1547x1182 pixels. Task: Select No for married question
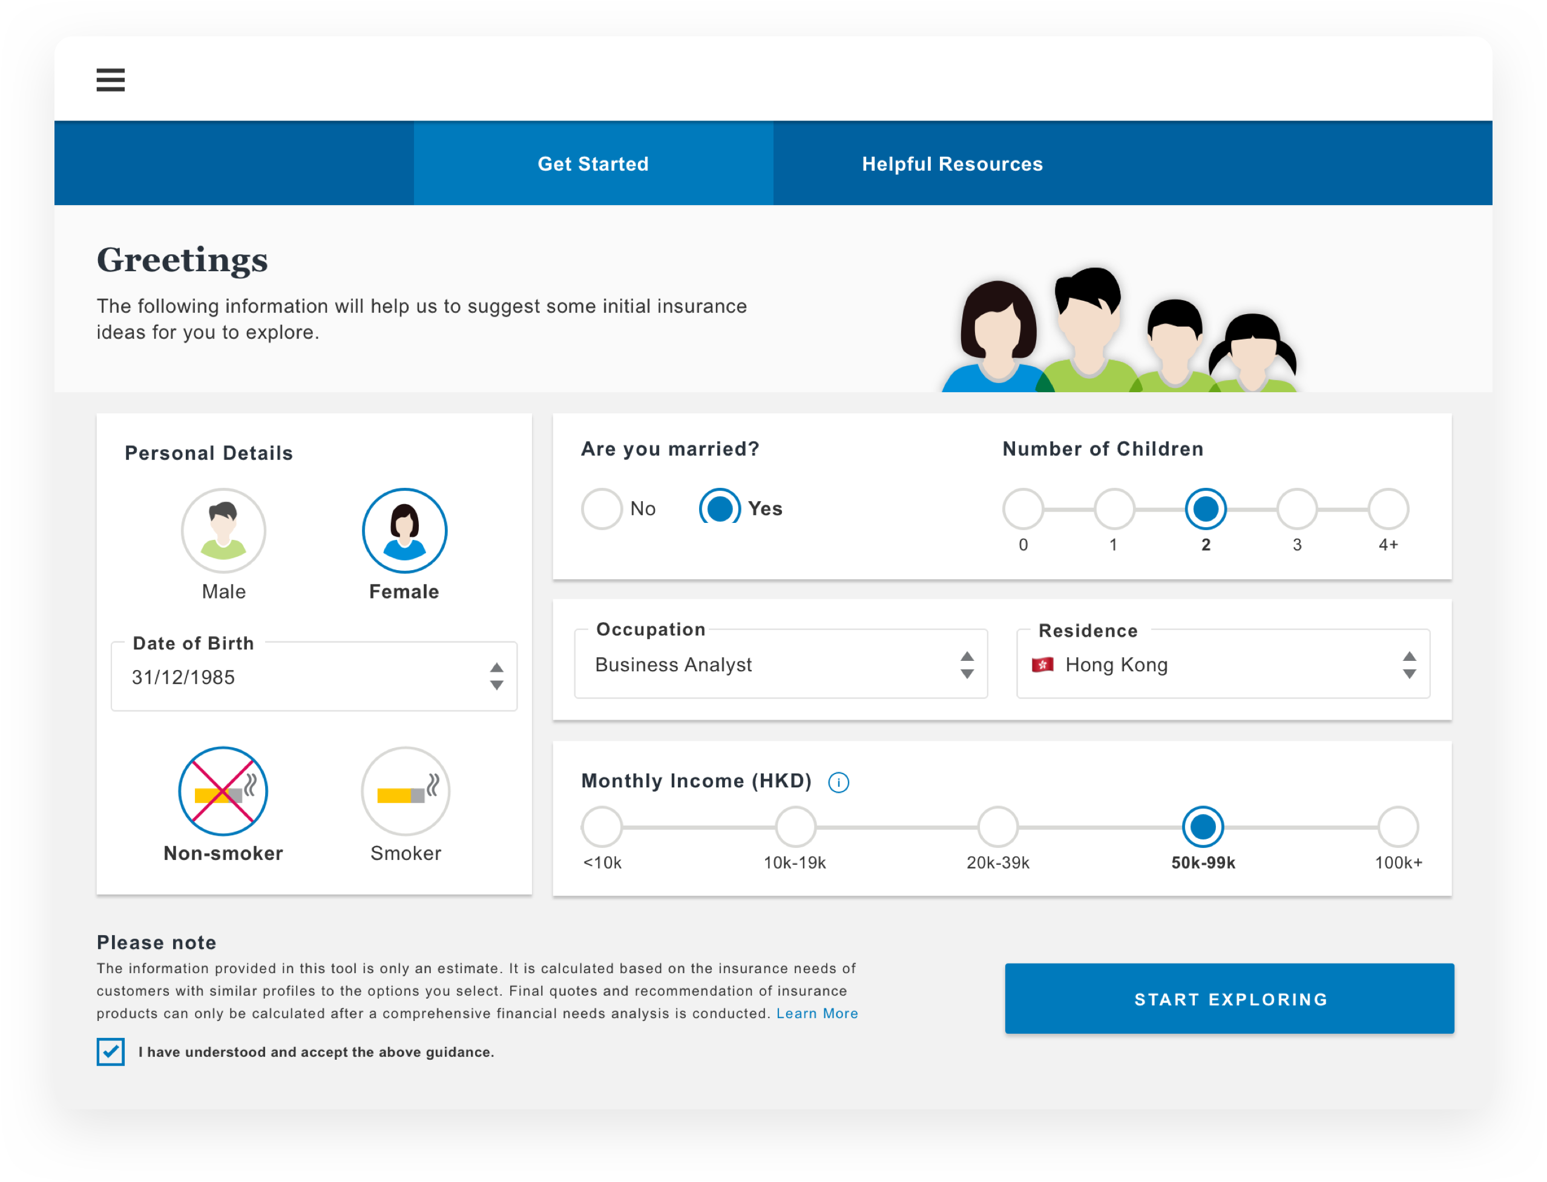pyautogui.click(x=602, y=508)
